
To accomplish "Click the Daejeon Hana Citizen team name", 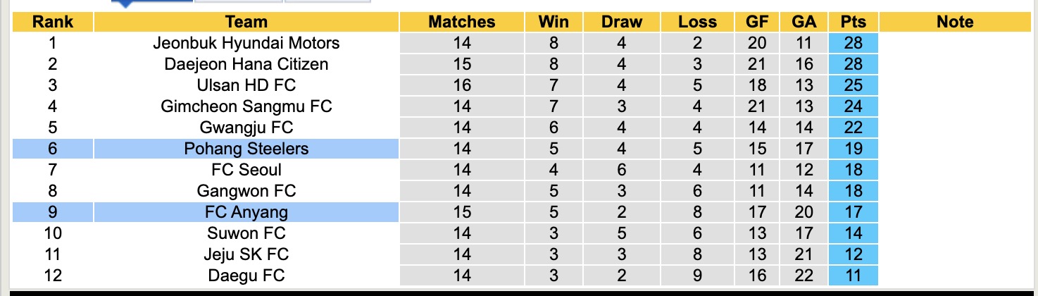I will (246, 64).
